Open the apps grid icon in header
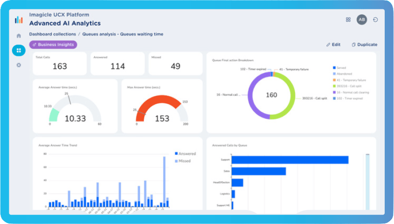 (x=348, y=20)
